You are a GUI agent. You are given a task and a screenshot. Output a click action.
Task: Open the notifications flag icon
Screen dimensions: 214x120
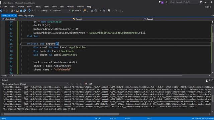pos(161,2)
